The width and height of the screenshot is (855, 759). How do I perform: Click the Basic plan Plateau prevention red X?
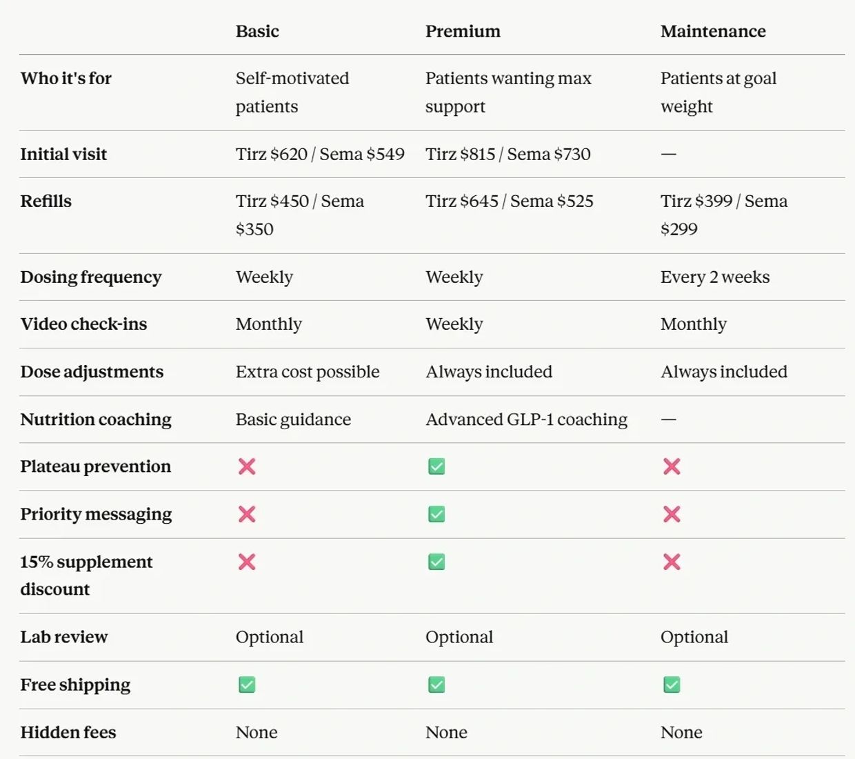[x=247, y=466]
